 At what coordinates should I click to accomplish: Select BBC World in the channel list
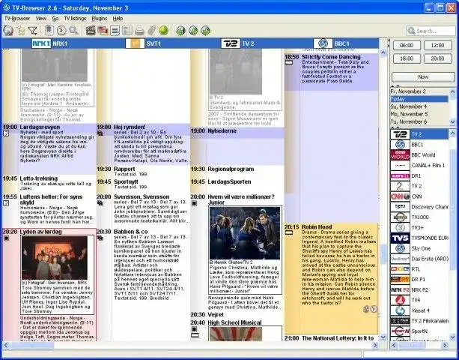[419, 155]
